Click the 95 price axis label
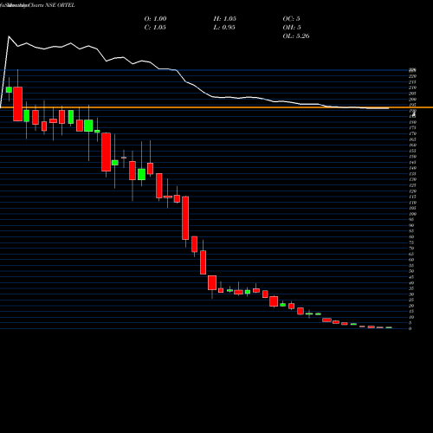The height and width of the screenshot is (433, 433). tap(411, 220)
